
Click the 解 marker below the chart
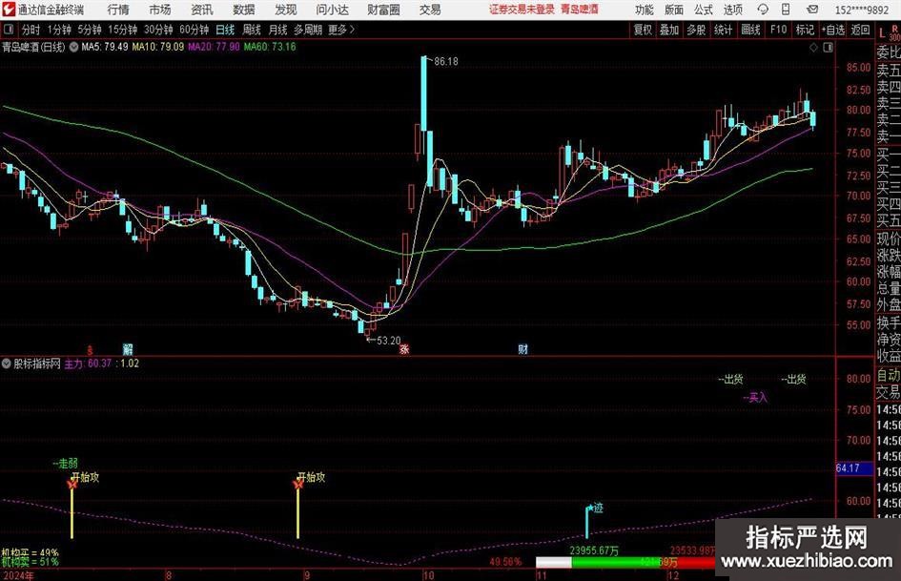[x=128, y=348]
